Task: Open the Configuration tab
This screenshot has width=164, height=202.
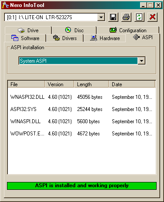Action: (128, 30)
